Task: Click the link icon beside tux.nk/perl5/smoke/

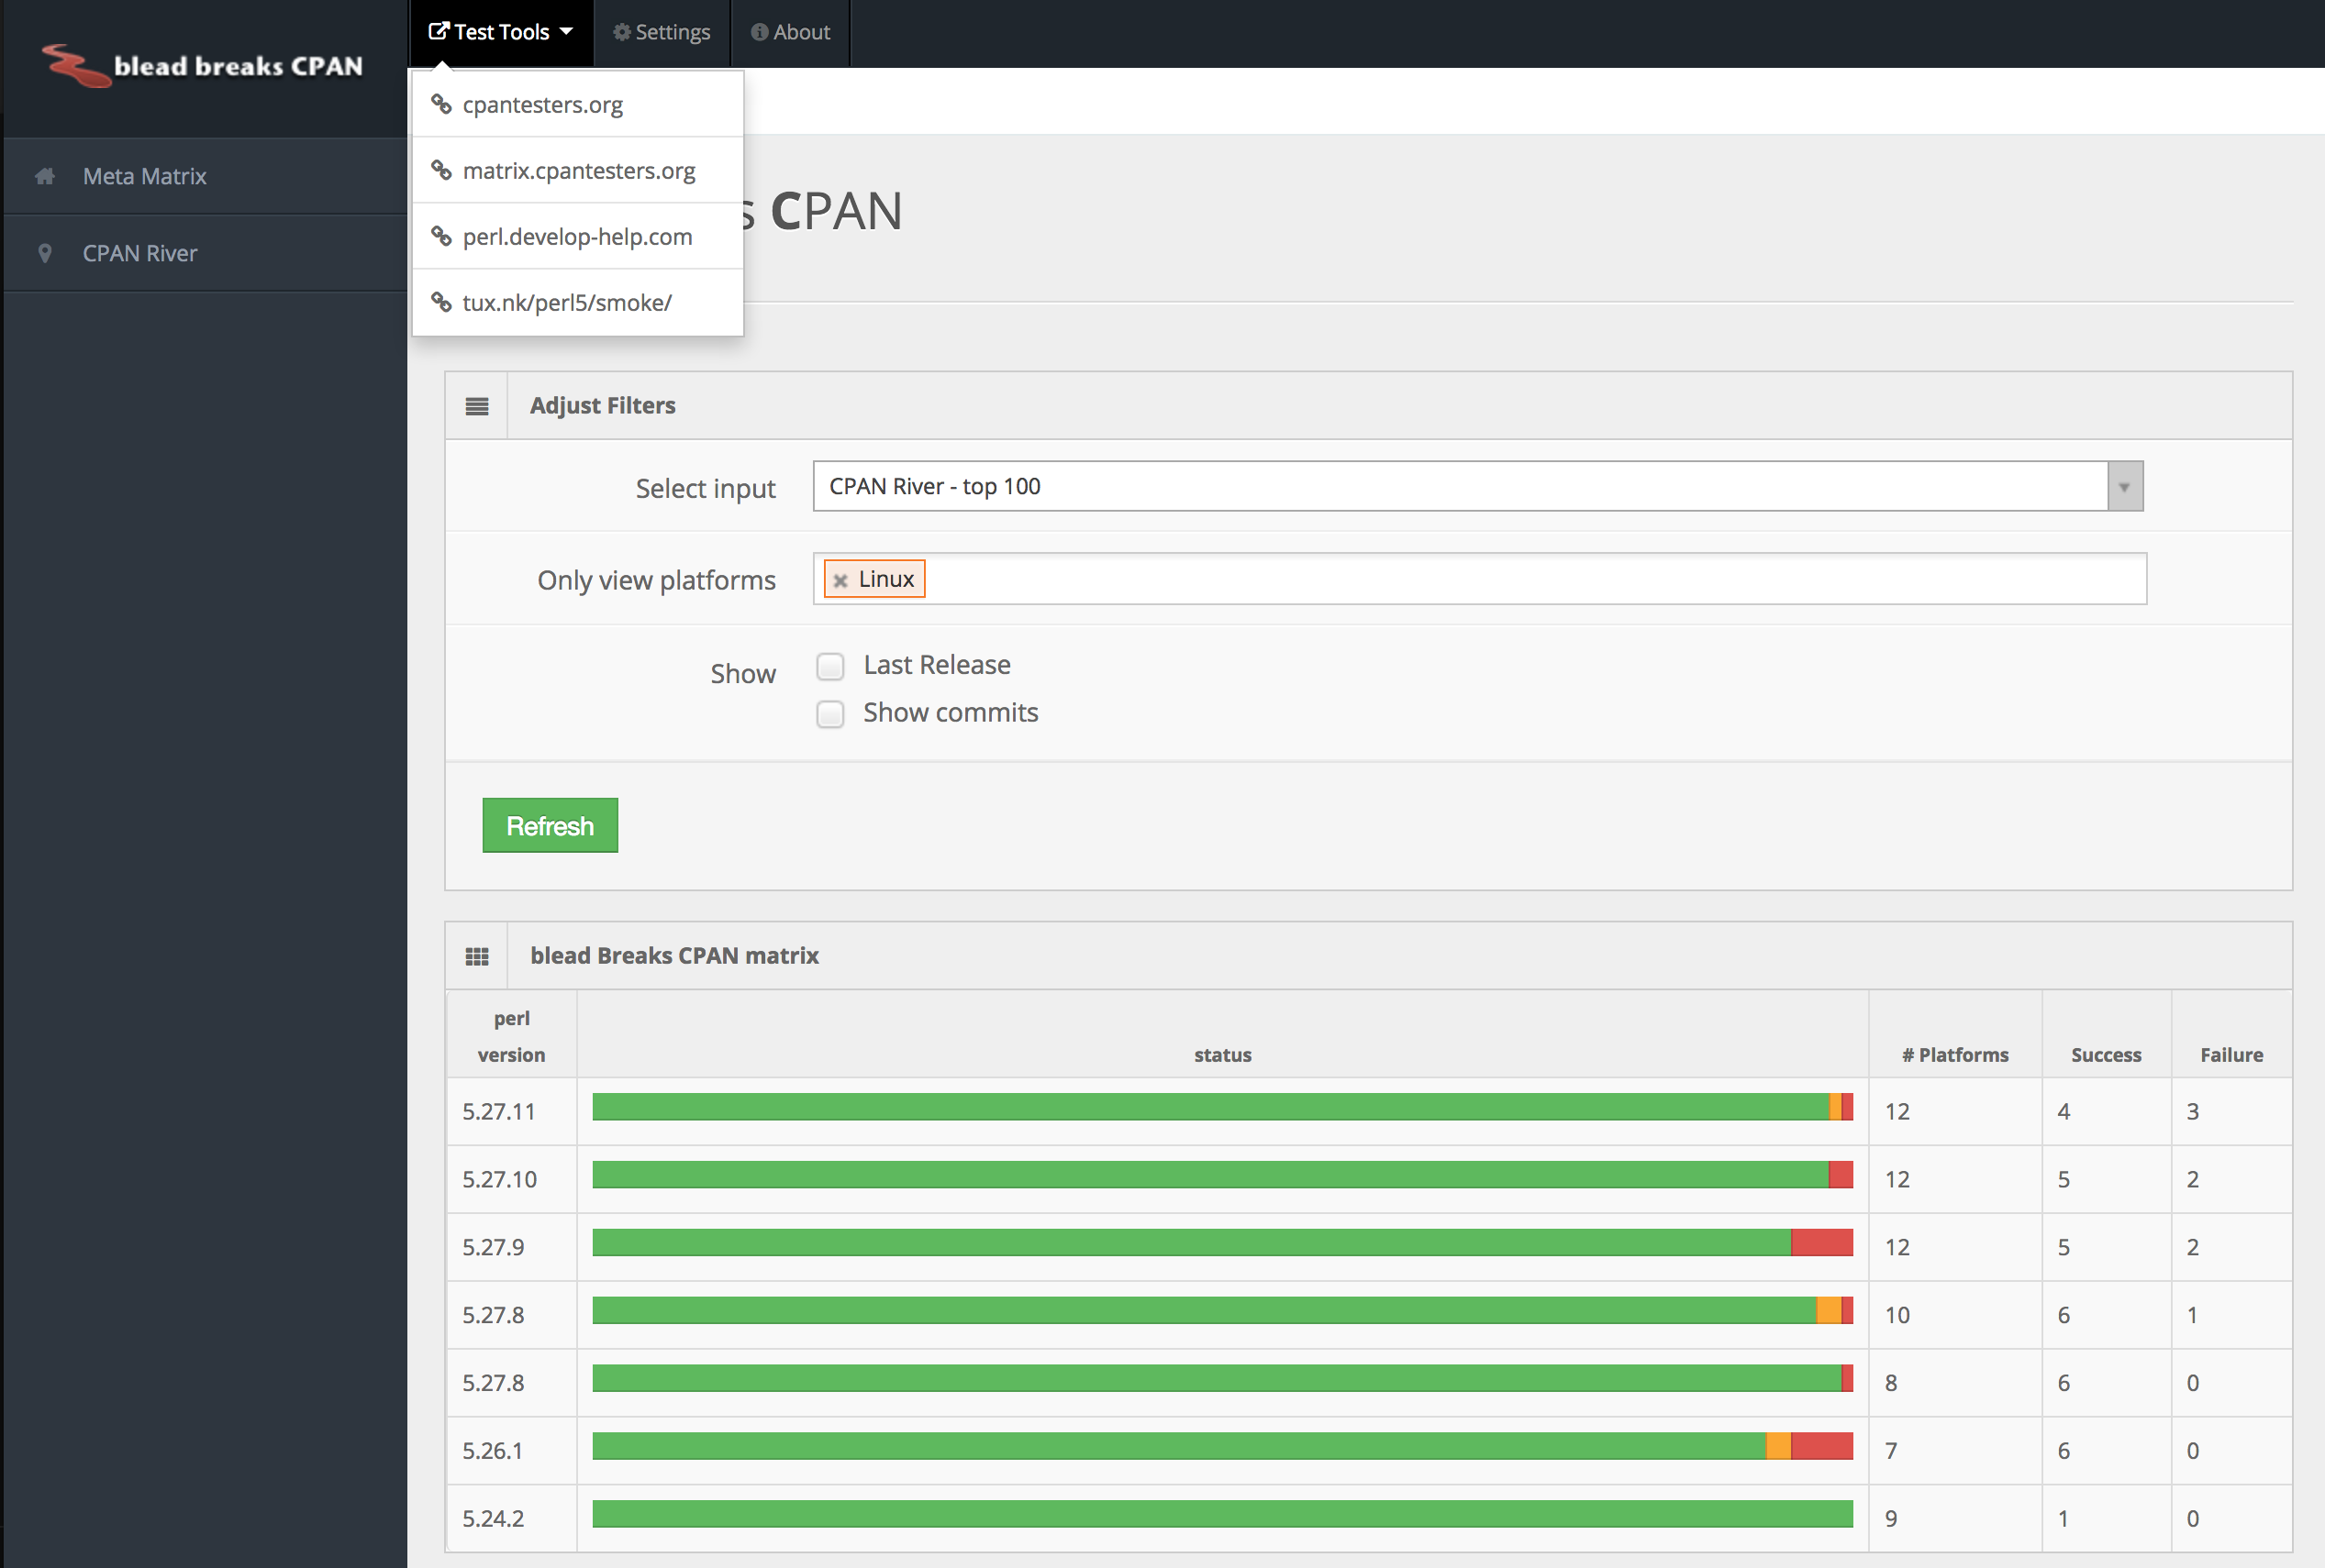Action: tap(441, 302)
